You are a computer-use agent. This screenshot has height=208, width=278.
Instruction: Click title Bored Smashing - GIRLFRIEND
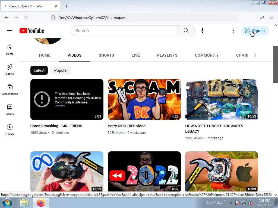[56, 126]
